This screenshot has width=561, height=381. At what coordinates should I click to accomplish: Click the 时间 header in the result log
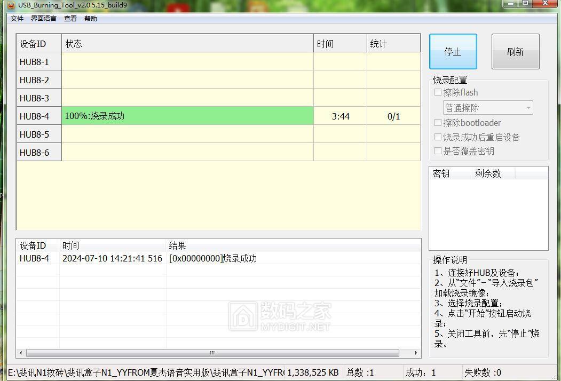[x=113, y=245]
